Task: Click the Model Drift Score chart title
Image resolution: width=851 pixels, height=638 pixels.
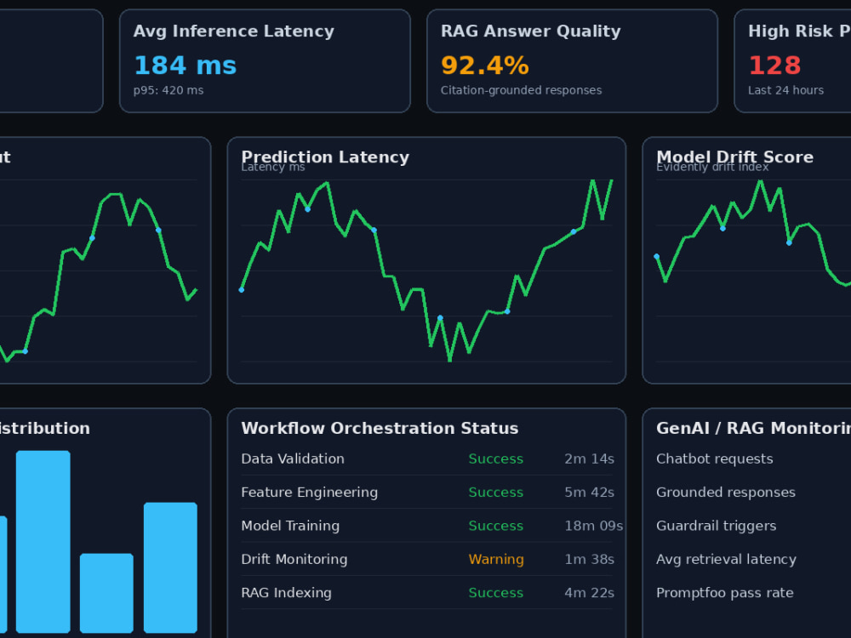Action: click(x=734, y=157)
